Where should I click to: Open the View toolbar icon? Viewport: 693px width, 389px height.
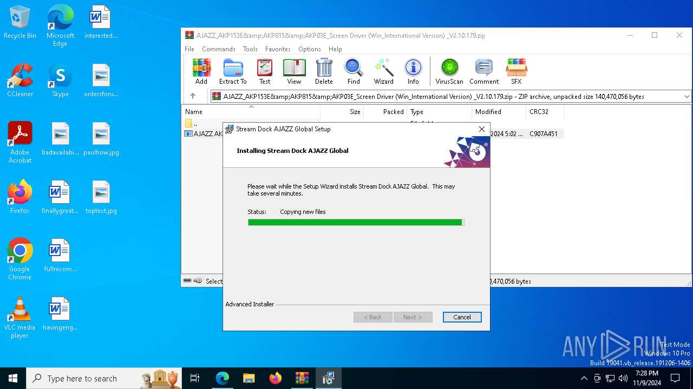(294, 72)
